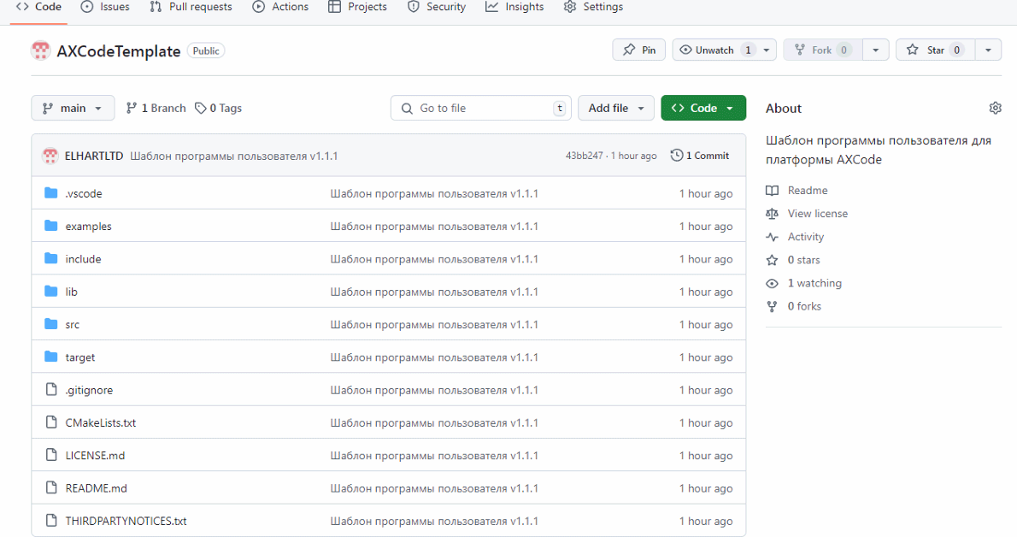Open the Code tab
Image resolution: width=1017 pixels, height=537 pixels.
[38, 7]
